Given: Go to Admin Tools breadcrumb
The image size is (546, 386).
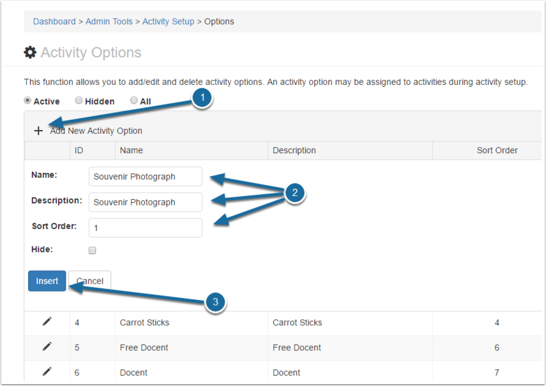Looking at the screenshot, I should (x=109, y=22).
